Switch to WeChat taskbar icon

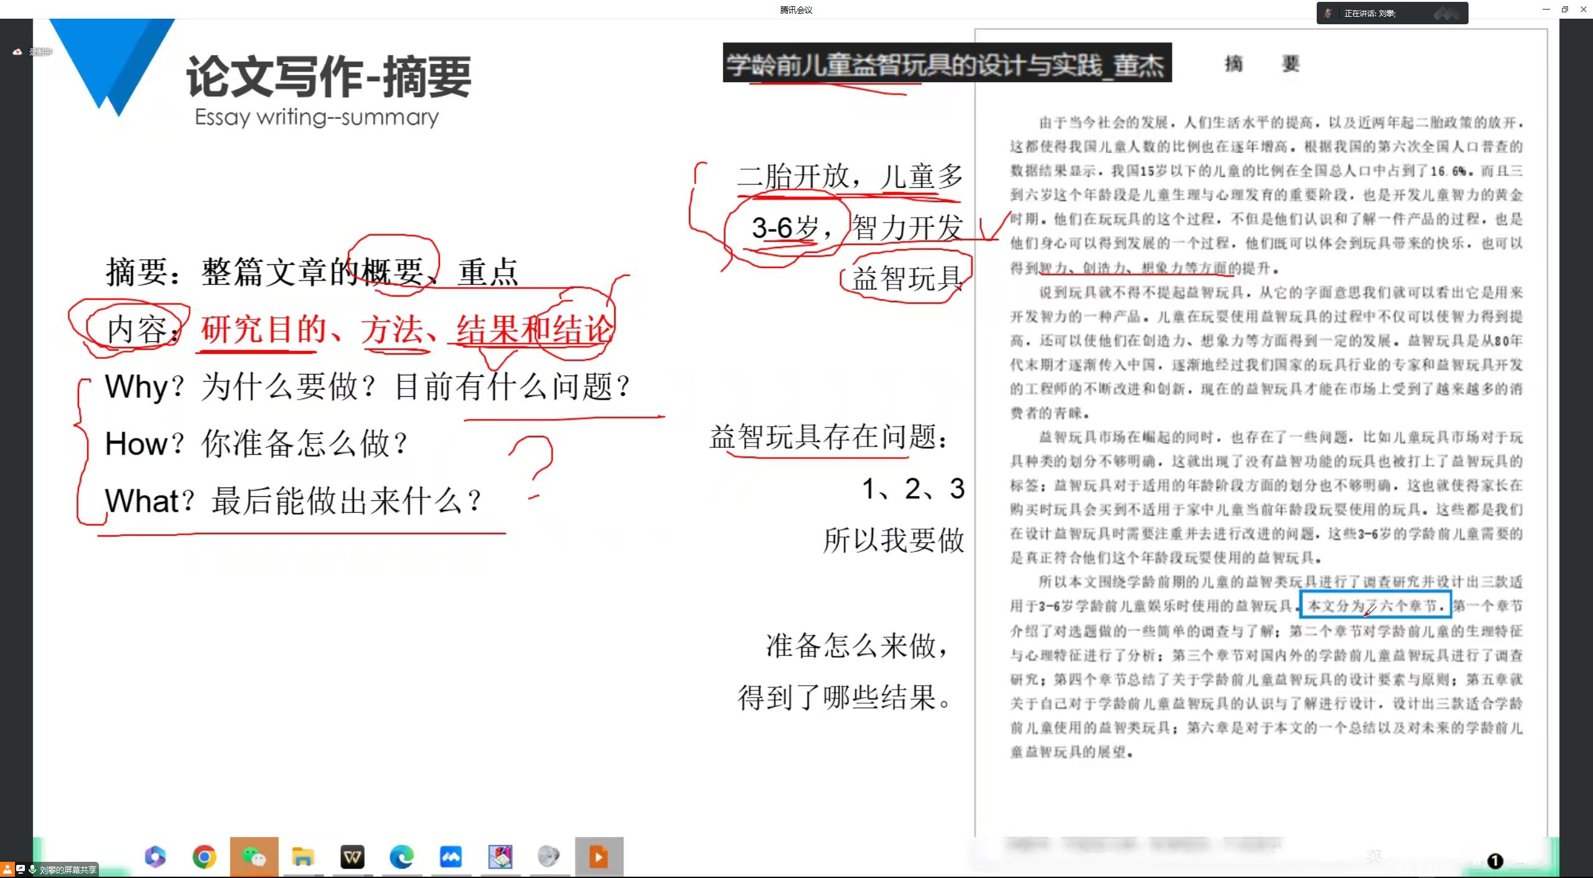point(254,857)
